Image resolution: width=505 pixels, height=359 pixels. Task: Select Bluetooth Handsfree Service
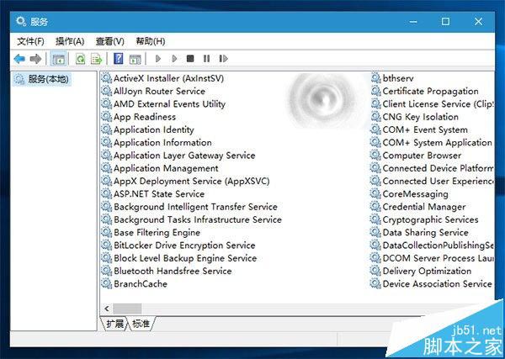(173, 271)
